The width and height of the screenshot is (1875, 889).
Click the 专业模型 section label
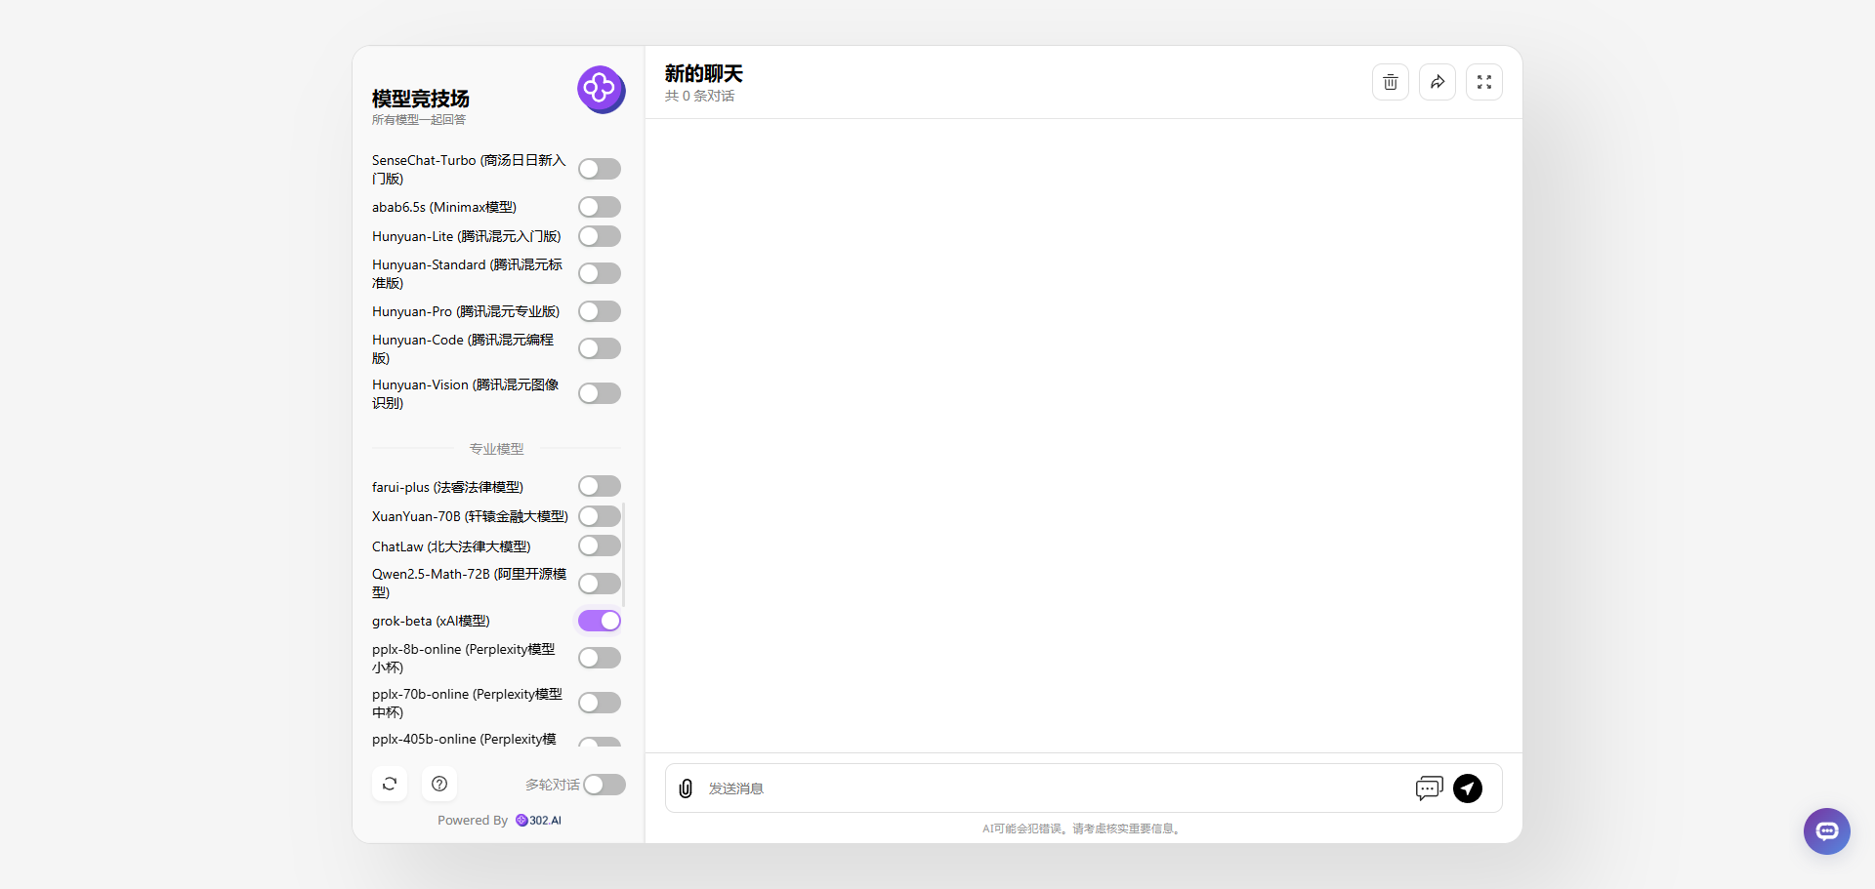click(x=497, y=449)
